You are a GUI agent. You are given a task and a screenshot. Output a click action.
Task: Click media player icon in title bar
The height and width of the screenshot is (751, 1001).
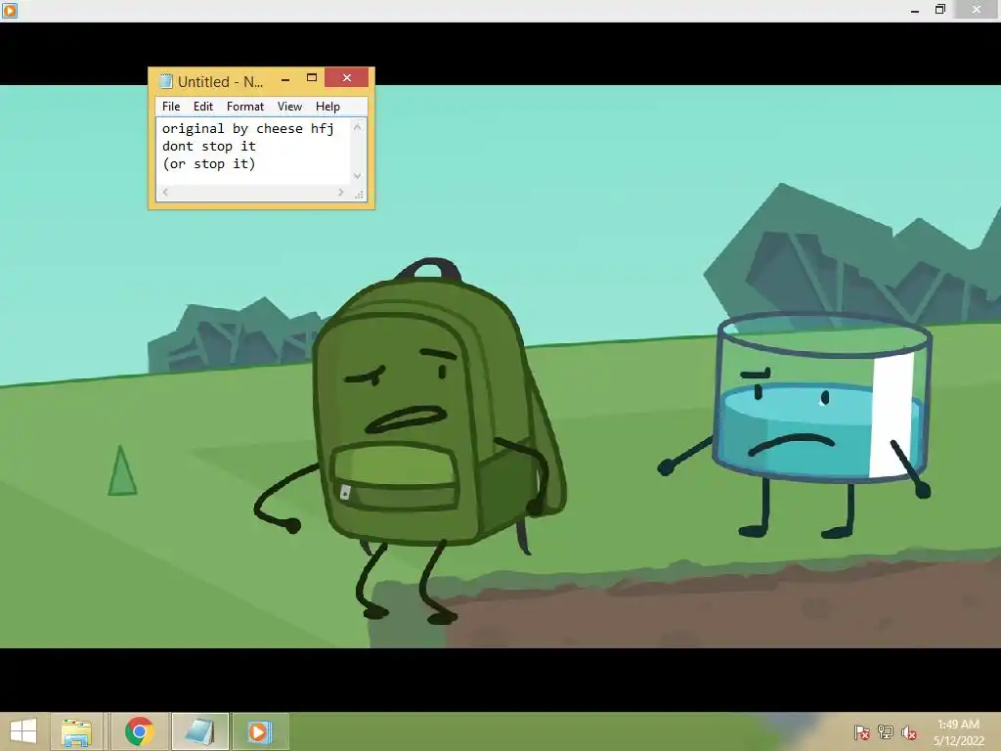point(10,10)
